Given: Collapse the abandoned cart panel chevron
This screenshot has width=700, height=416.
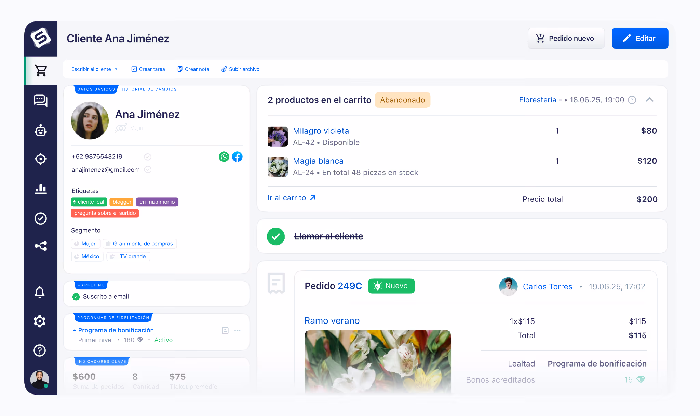Looking at the screenshot, I should click(x=650, y=100).
